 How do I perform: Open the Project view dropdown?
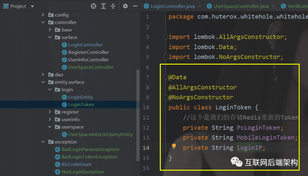point(32,7)
